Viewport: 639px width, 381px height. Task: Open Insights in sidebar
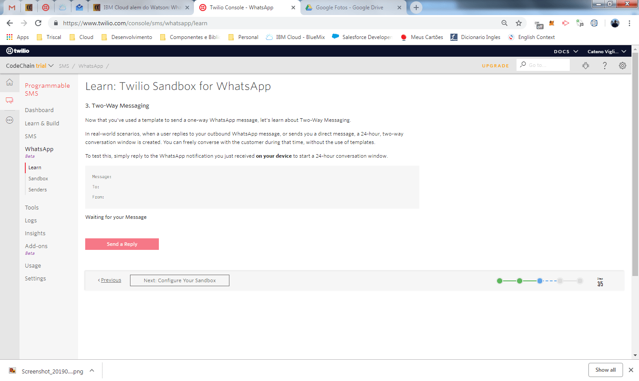[35, 233]
